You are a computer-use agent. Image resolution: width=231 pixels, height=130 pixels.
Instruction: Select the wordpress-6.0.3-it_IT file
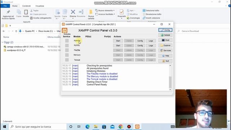(14, 50)
